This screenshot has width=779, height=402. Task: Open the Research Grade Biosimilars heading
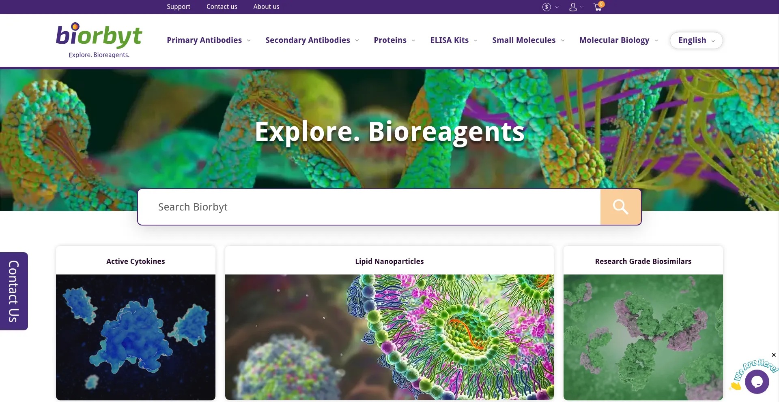(643, 262)
